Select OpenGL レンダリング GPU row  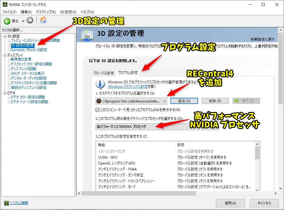pos(175,163)
